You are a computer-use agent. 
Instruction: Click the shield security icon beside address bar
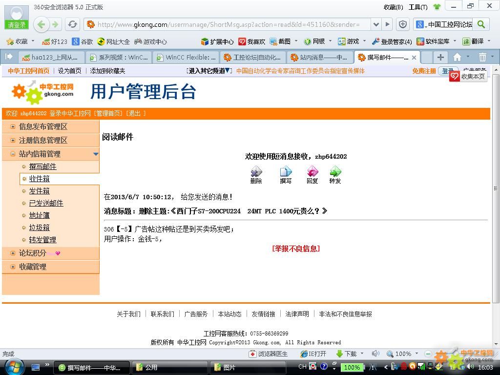click(403, 24)
